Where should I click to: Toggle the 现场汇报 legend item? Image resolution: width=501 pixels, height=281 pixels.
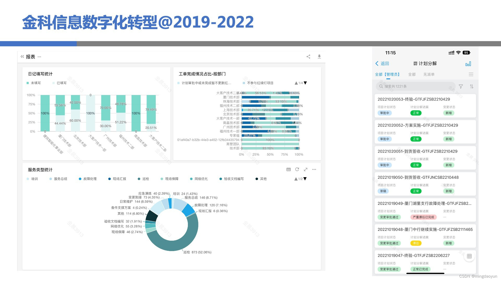(x=117, y=179)
